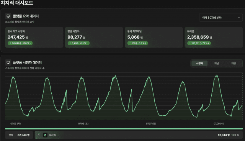The image size is (245, 141).
Task: Click the up-arrow icon in the 189 badge
Action: point(130,43)
